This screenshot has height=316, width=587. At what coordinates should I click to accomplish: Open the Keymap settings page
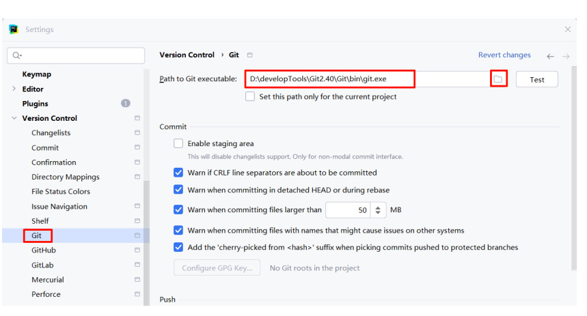37,74
